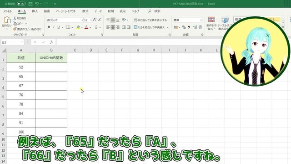291x164 pixels.
Task: Click the text orientation icon
Action: 124,20
